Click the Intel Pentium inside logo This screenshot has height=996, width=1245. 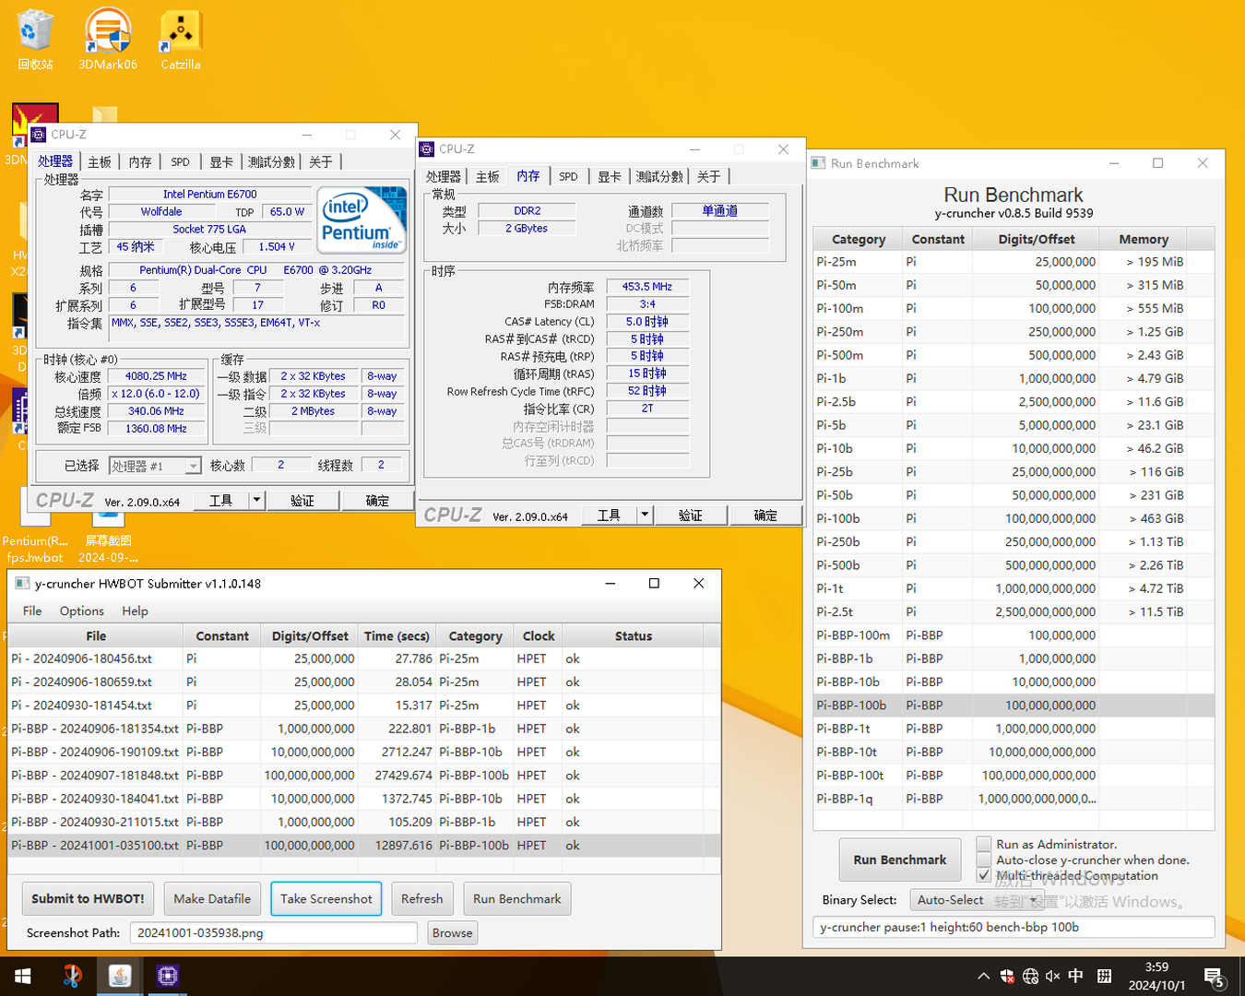coord(362,219)
